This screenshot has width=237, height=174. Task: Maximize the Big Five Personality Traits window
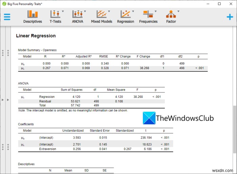[219, 4]
